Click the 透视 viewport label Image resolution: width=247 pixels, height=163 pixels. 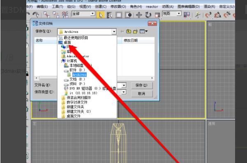point(211,123)
